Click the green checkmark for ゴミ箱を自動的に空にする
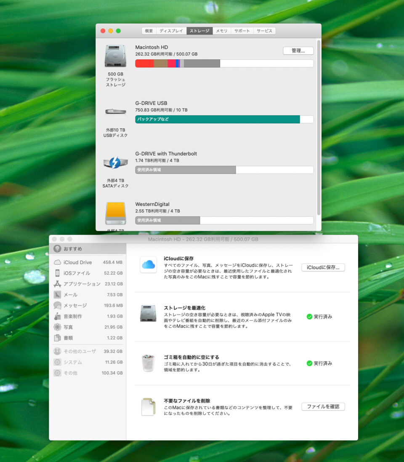The height and width of the screenshot is (462, 404). 309,363
